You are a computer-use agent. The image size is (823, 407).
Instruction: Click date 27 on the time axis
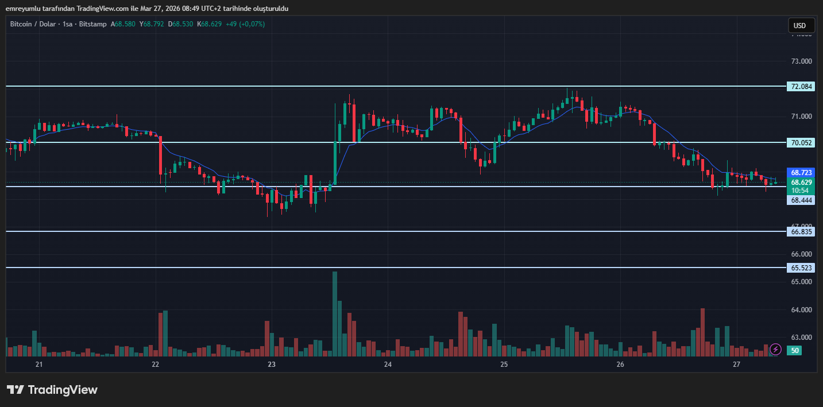coord(736,365)
